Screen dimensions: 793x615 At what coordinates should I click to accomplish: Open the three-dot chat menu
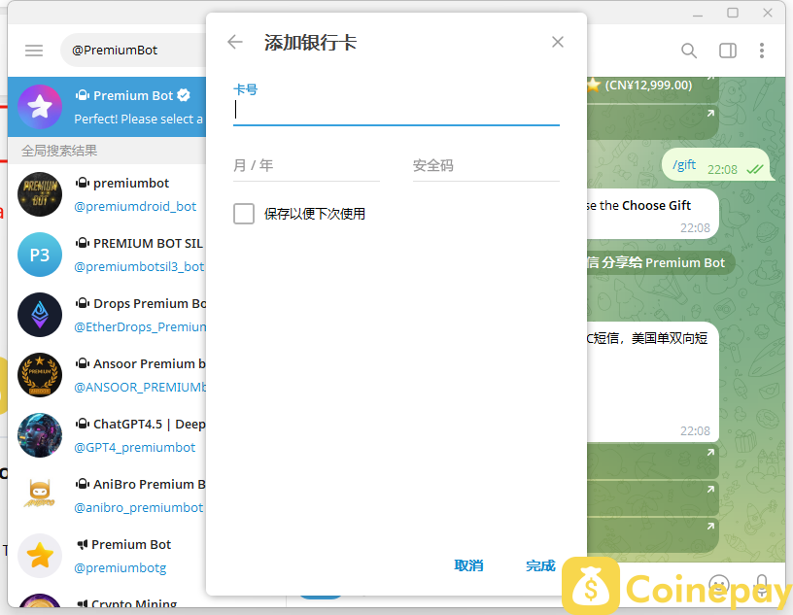click(762, 51)
